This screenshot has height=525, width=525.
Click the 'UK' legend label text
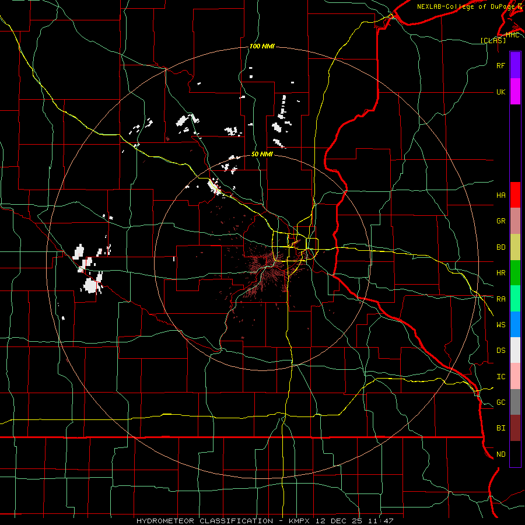[501, 92]
